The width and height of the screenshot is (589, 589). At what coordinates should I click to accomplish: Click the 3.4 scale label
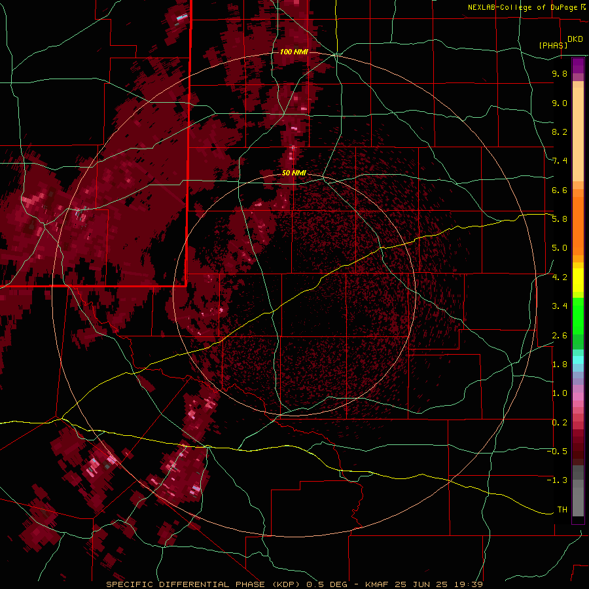tap(560, 306)
